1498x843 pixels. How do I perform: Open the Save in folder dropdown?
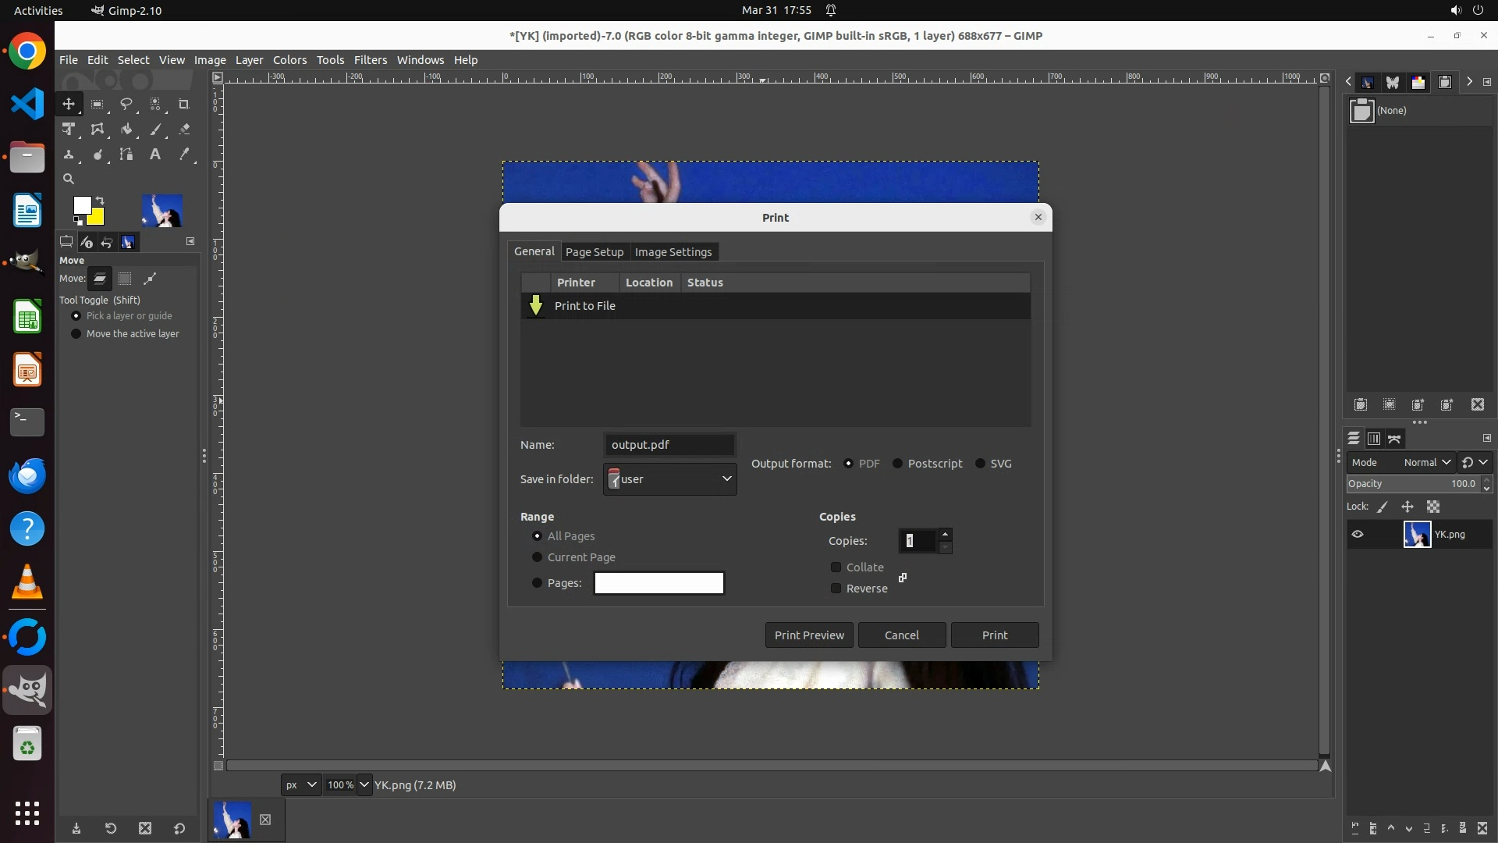[x=670, y=479]
